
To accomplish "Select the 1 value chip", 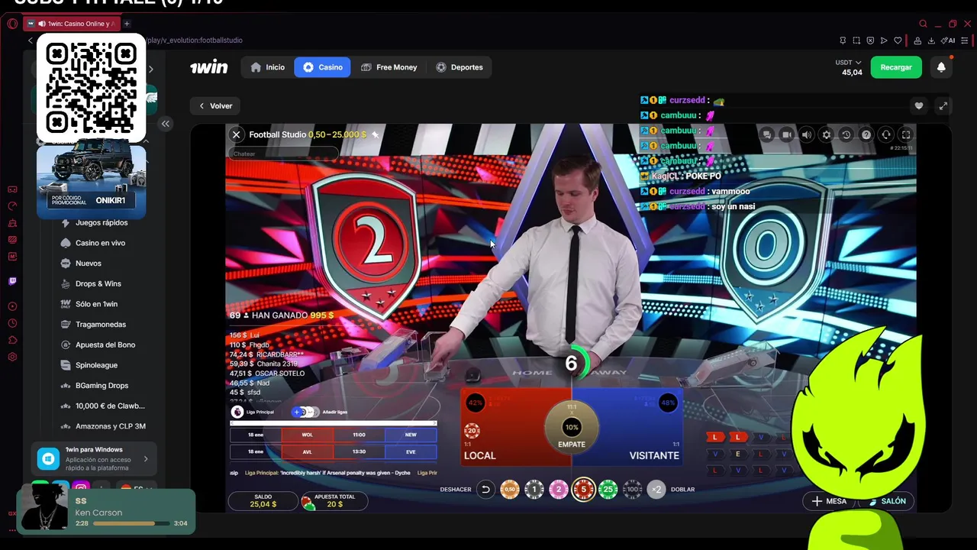I will (534, 490).
